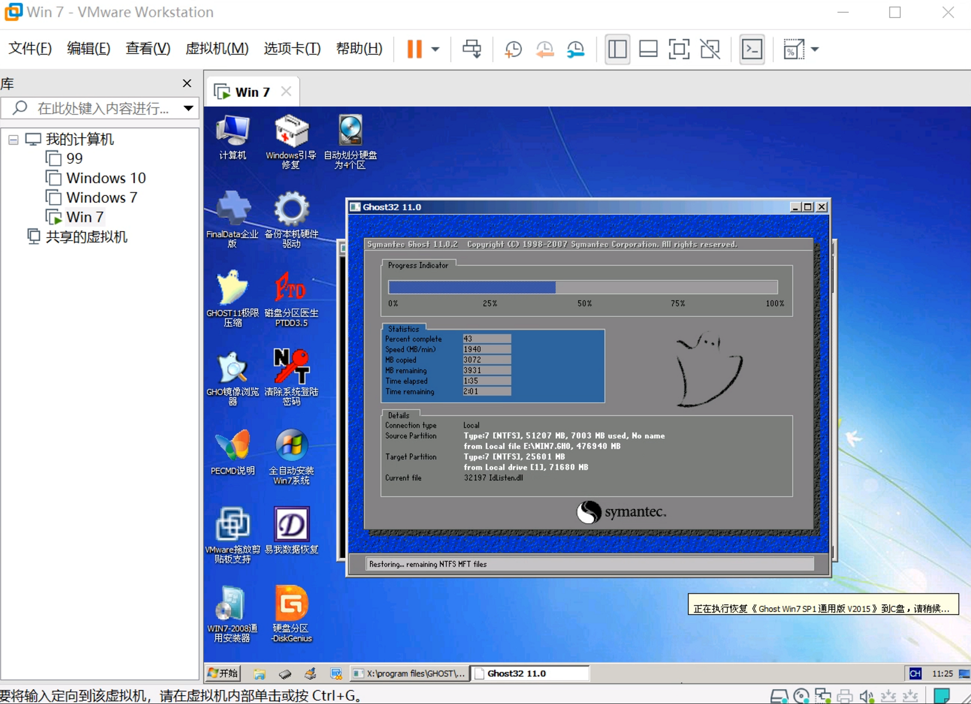This screenshot has height=704, width=971.
Task: Click the 开始 start button
Action: pos(223,673)
